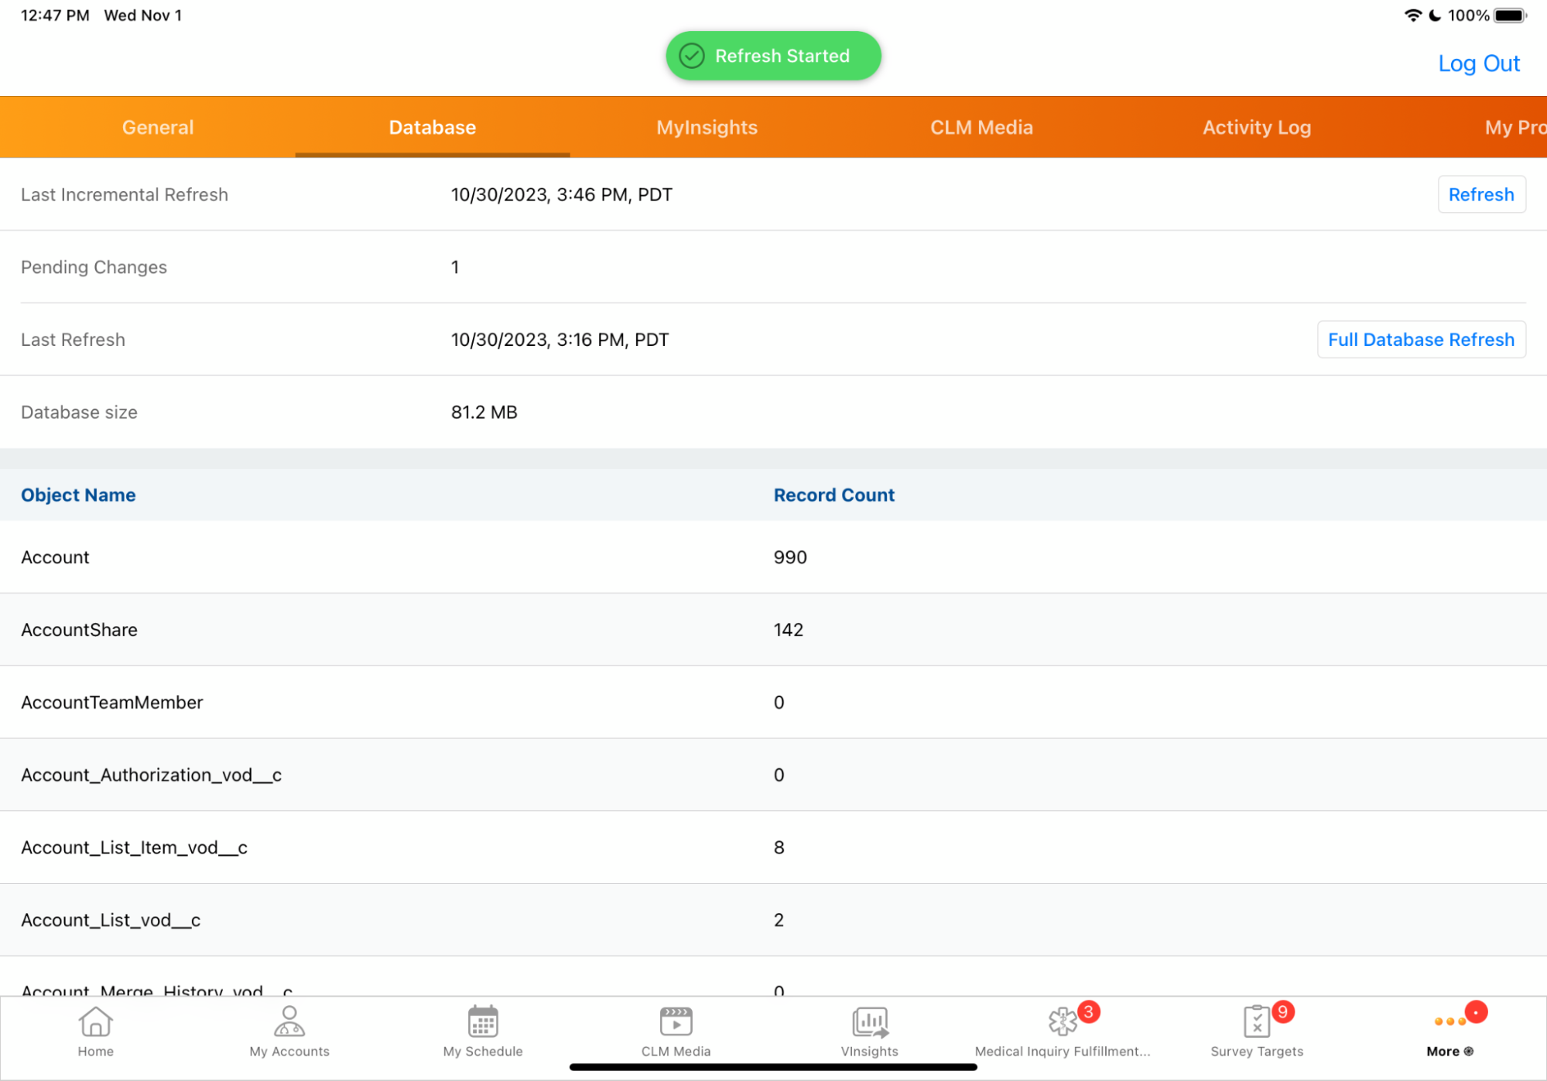Switch to the General tab
Screen dimensions: 1547x1081
[x=158, y=128]
